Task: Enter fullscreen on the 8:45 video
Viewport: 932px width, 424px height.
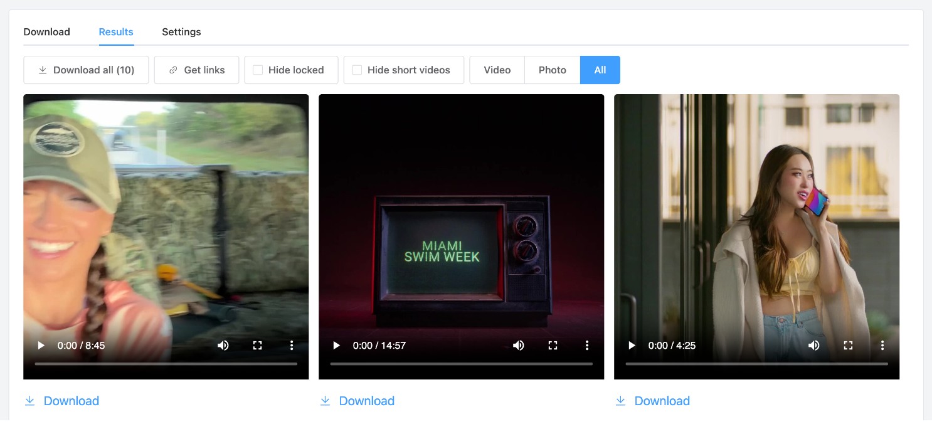Action: coord(257,345)
